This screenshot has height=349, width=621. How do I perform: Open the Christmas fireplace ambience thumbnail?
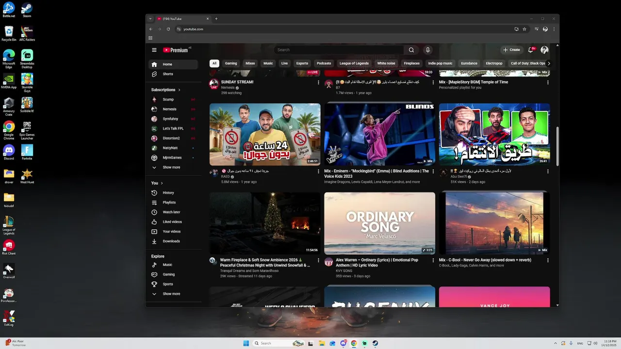tap(265, 223)
